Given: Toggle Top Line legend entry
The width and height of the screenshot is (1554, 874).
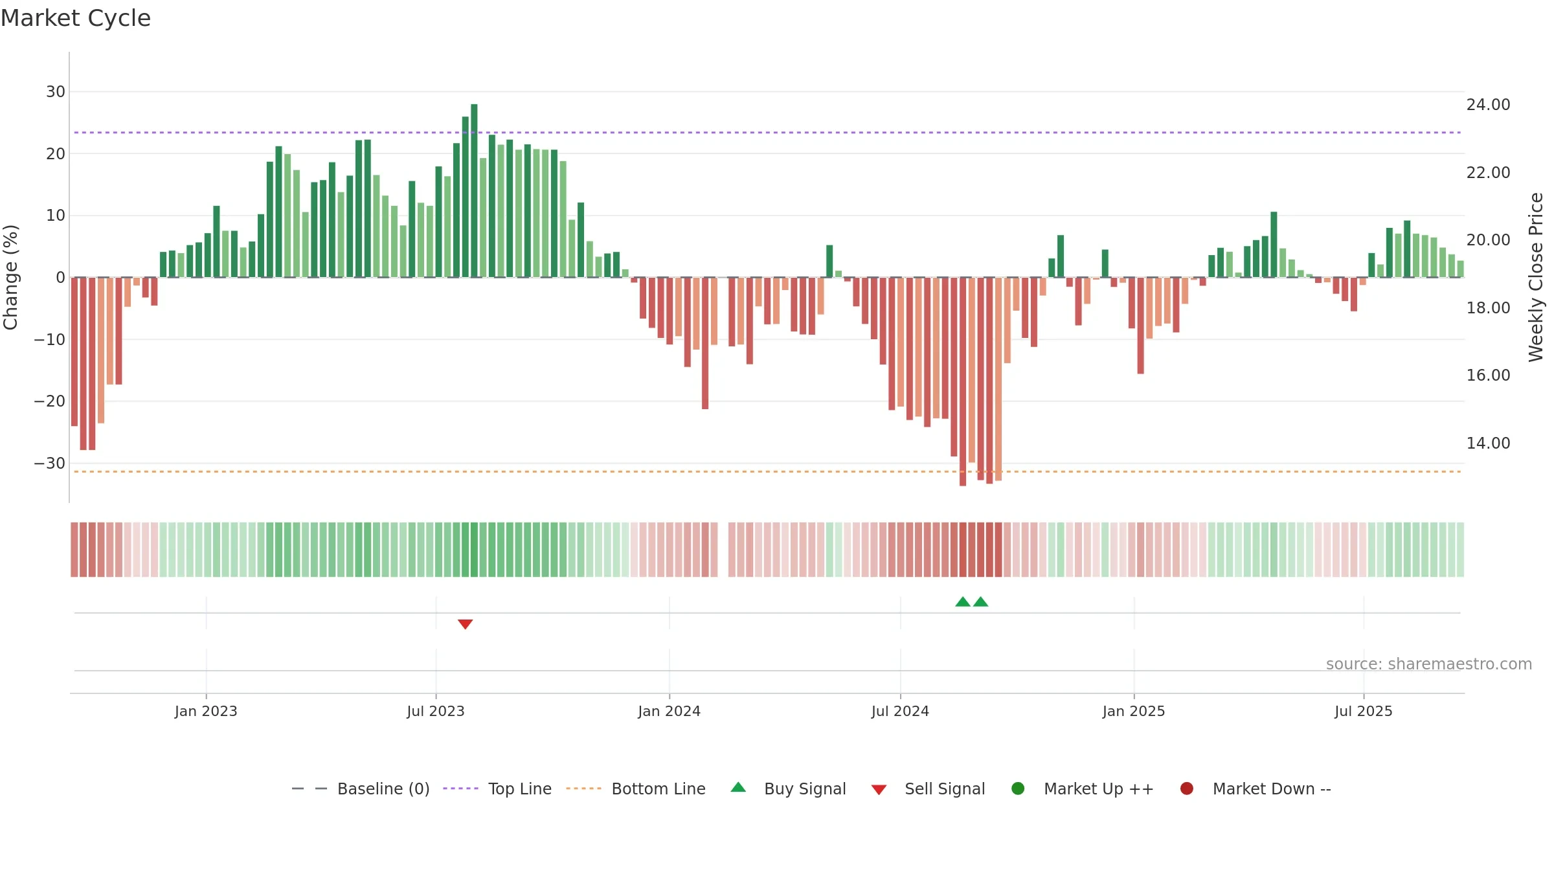Looking at the screenshot, I should pos(497,789).
